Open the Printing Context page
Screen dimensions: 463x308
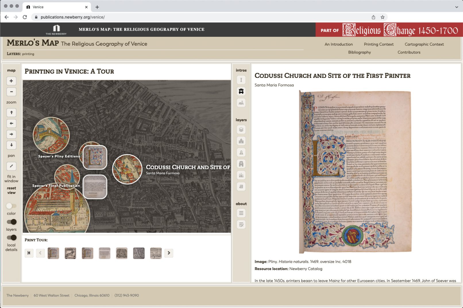(379, 44)
